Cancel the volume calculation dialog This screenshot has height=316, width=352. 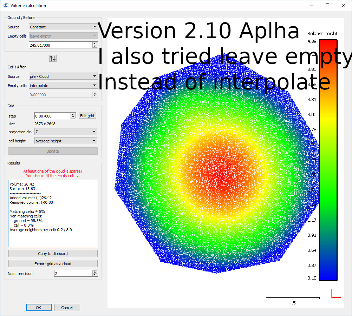pos(67,308)
